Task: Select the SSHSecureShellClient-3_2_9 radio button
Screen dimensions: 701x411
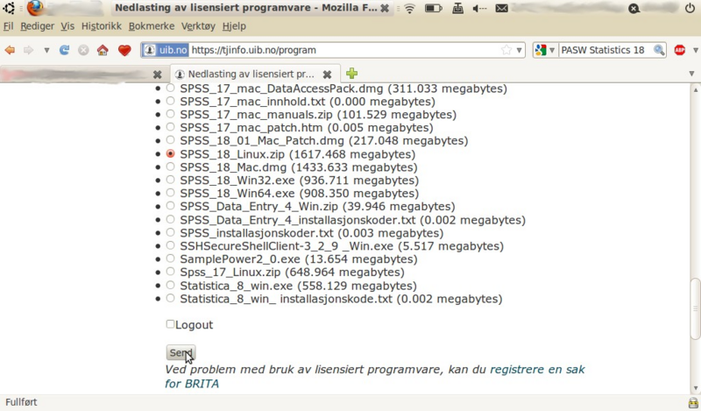Action: tap(170, 245)
